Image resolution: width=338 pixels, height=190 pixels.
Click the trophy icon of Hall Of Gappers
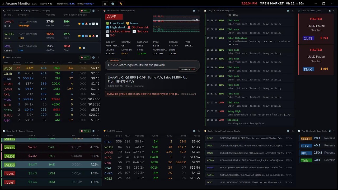[105, 131]
